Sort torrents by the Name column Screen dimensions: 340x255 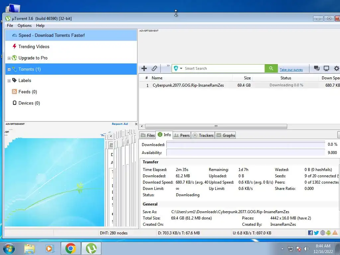(192, 78)
